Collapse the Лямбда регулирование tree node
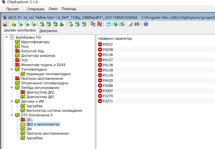Image resolution: width=215 pixels, height=149 pixels. coord(12,88)
